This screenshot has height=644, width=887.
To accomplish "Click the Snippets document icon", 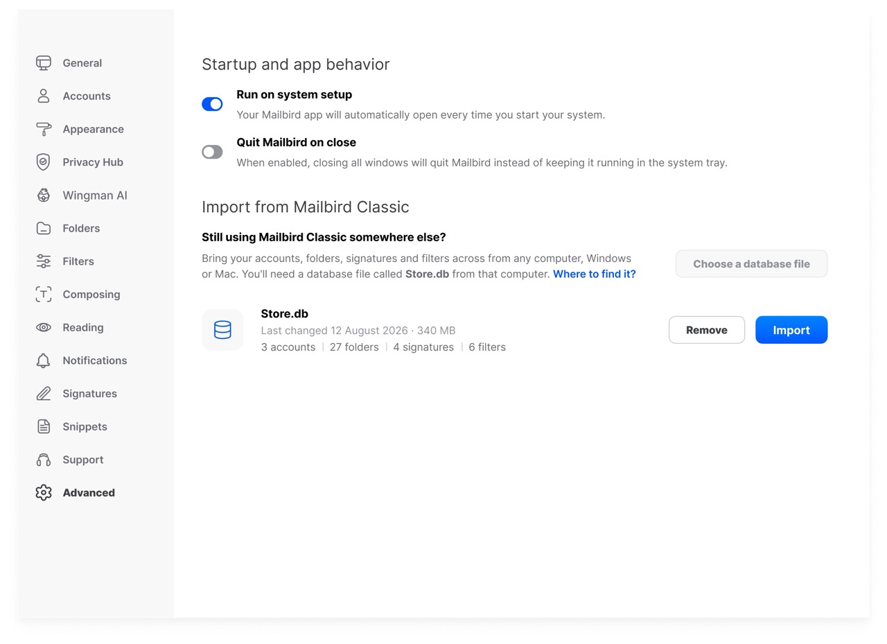I will coord(44,426).
